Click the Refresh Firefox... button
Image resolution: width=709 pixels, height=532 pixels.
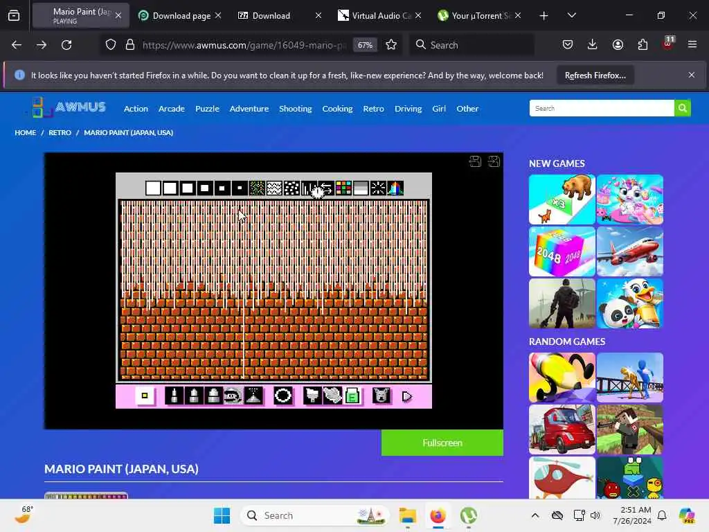(x=595, y=75)
